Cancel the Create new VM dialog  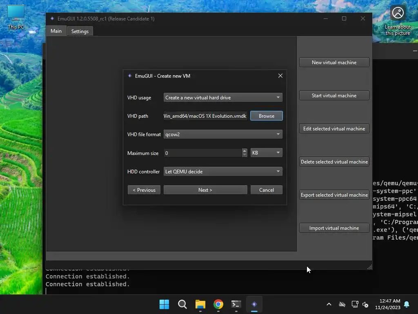tap(266, 190)
